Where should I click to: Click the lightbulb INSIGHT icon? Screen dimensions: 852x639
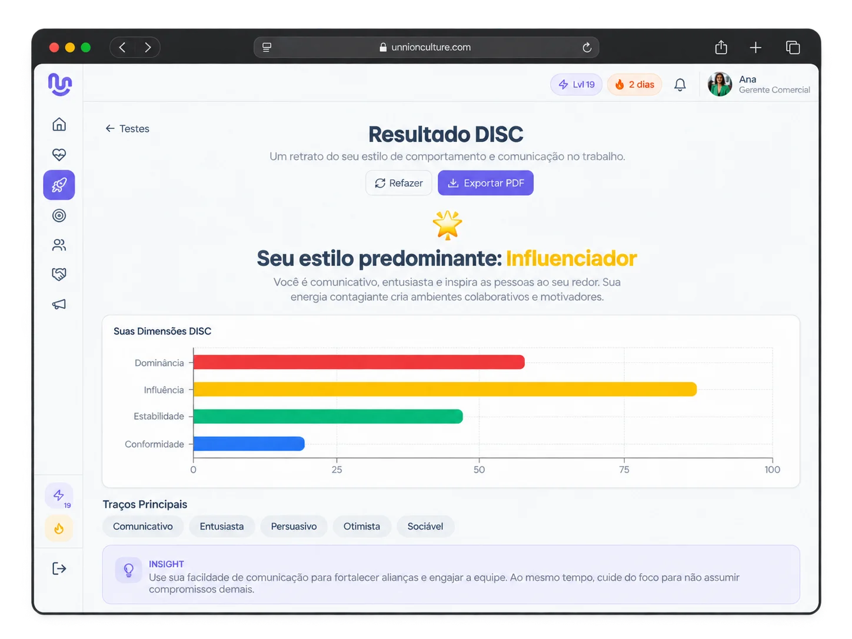(x=128, y=570)
